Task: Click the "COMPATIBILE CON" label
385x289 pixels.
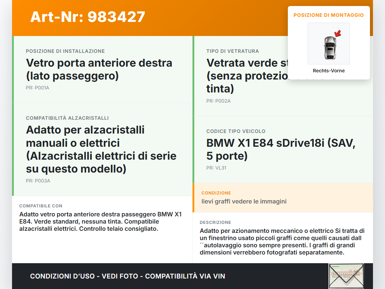Action: point(41,206)
